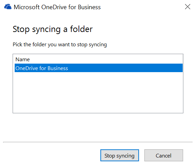Viewport: 196px width, 165px height.
Task: Click the far right of the highlighted folder row
Action: click(178, 68)
